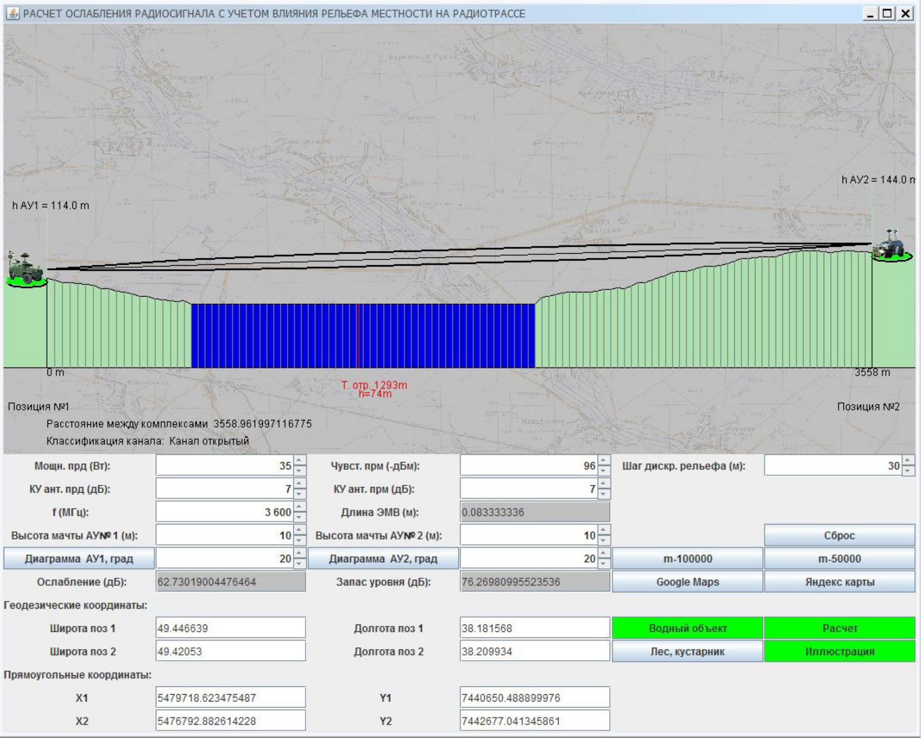The width and height of the screenshot is (921, 738).
Task: Toggle the green Иллюстрация button
Action: tap(839, 652)
